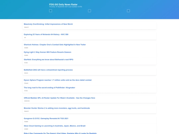Open Exploring 25 Years of Nintendo 64 History
This screenshot has height=134, width=179.
46,34
